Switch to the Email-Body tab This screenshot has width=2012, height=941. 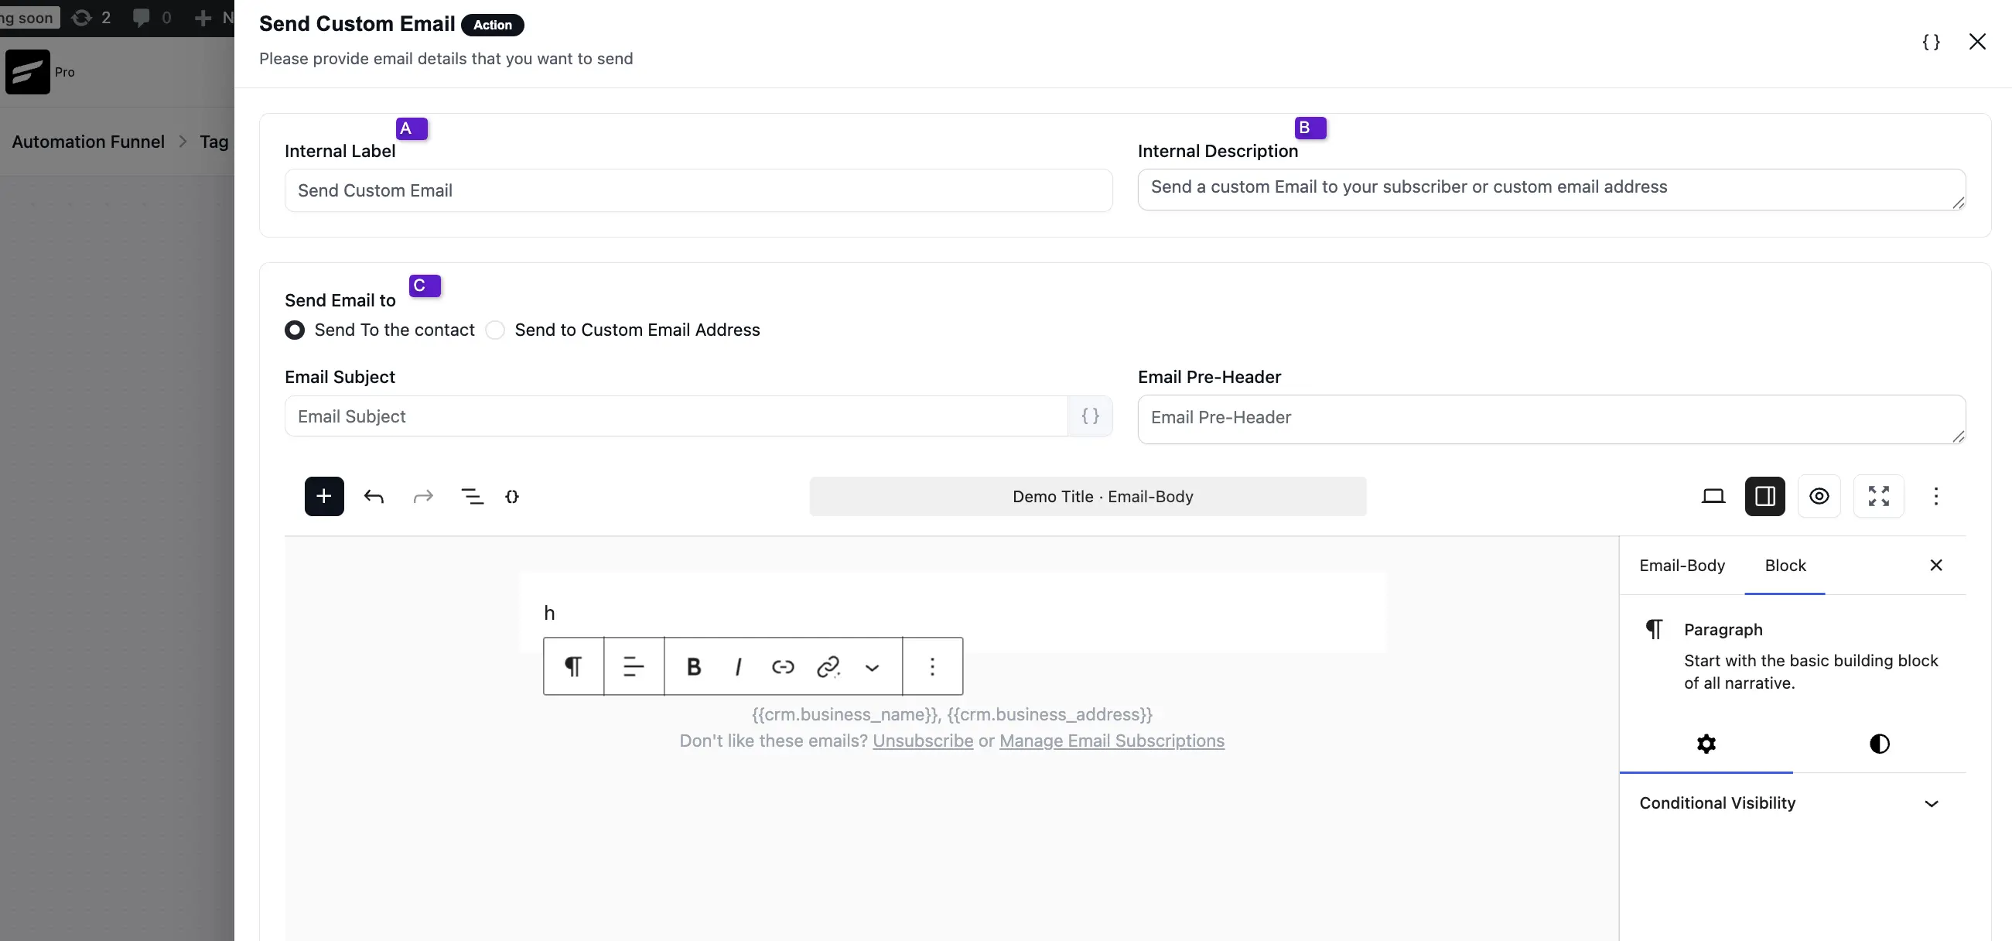coord(1682,565)
